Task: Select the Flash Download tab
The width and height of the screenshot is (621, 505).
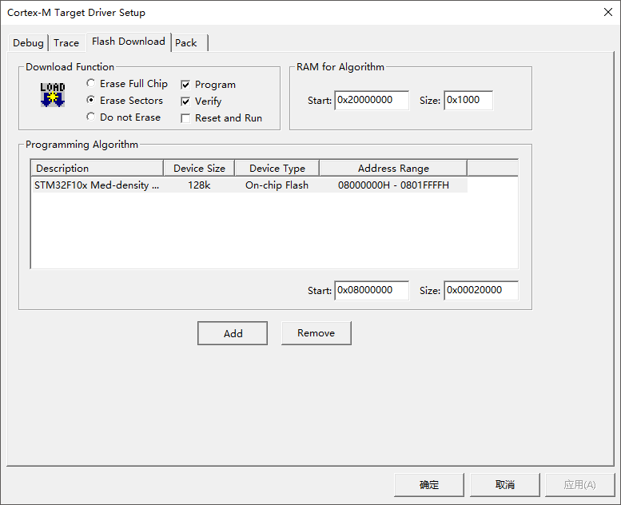Action: tap(128, 42)
